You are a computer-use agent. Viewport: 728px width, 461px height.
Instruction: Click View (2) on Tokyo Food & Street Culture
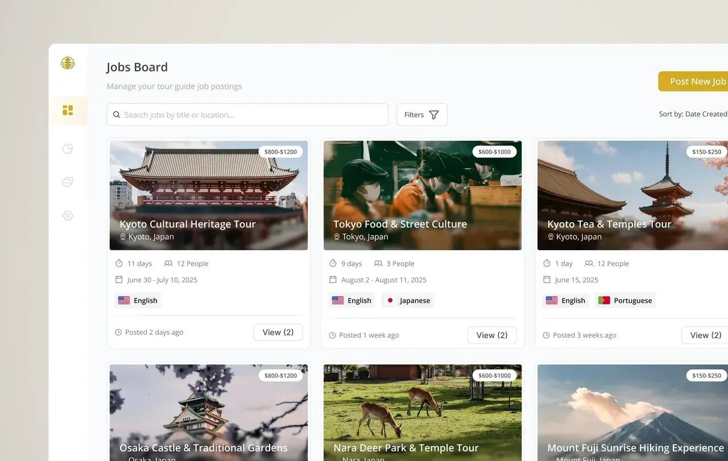tap(492, 335)
